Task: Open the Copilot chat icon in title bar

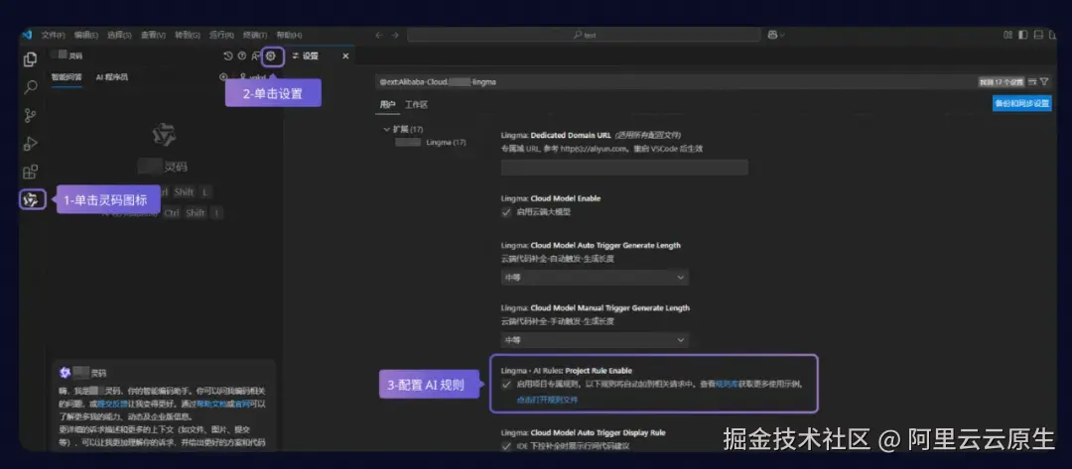Action: 772,35
